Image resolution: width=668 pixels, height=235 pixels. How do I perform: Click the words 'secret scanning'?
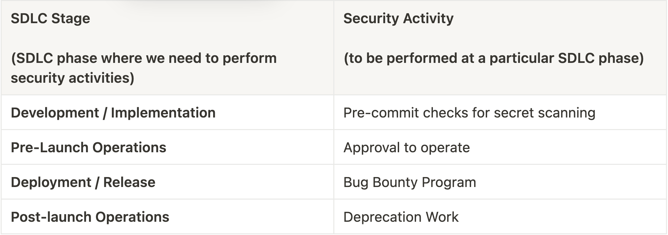544,113
